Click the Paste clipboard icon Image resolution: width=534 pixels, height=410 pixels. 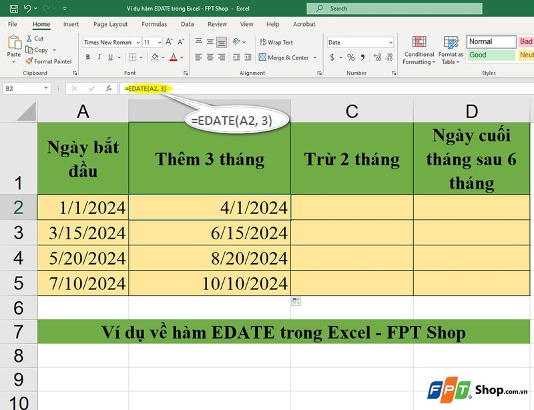click(x=14, y=43)
